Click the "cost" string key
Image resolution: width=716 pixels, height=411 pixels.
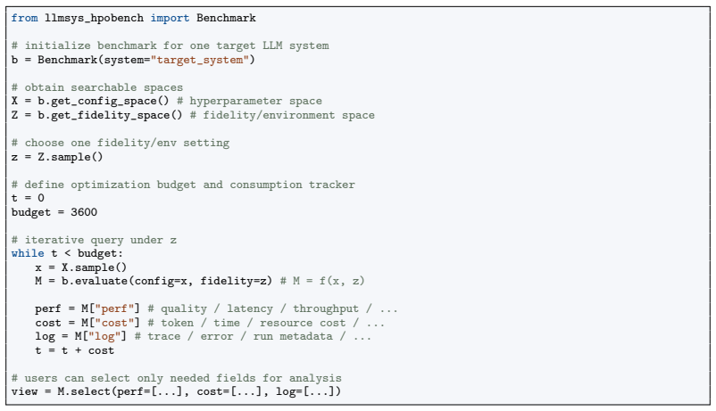tap(114, 323)
